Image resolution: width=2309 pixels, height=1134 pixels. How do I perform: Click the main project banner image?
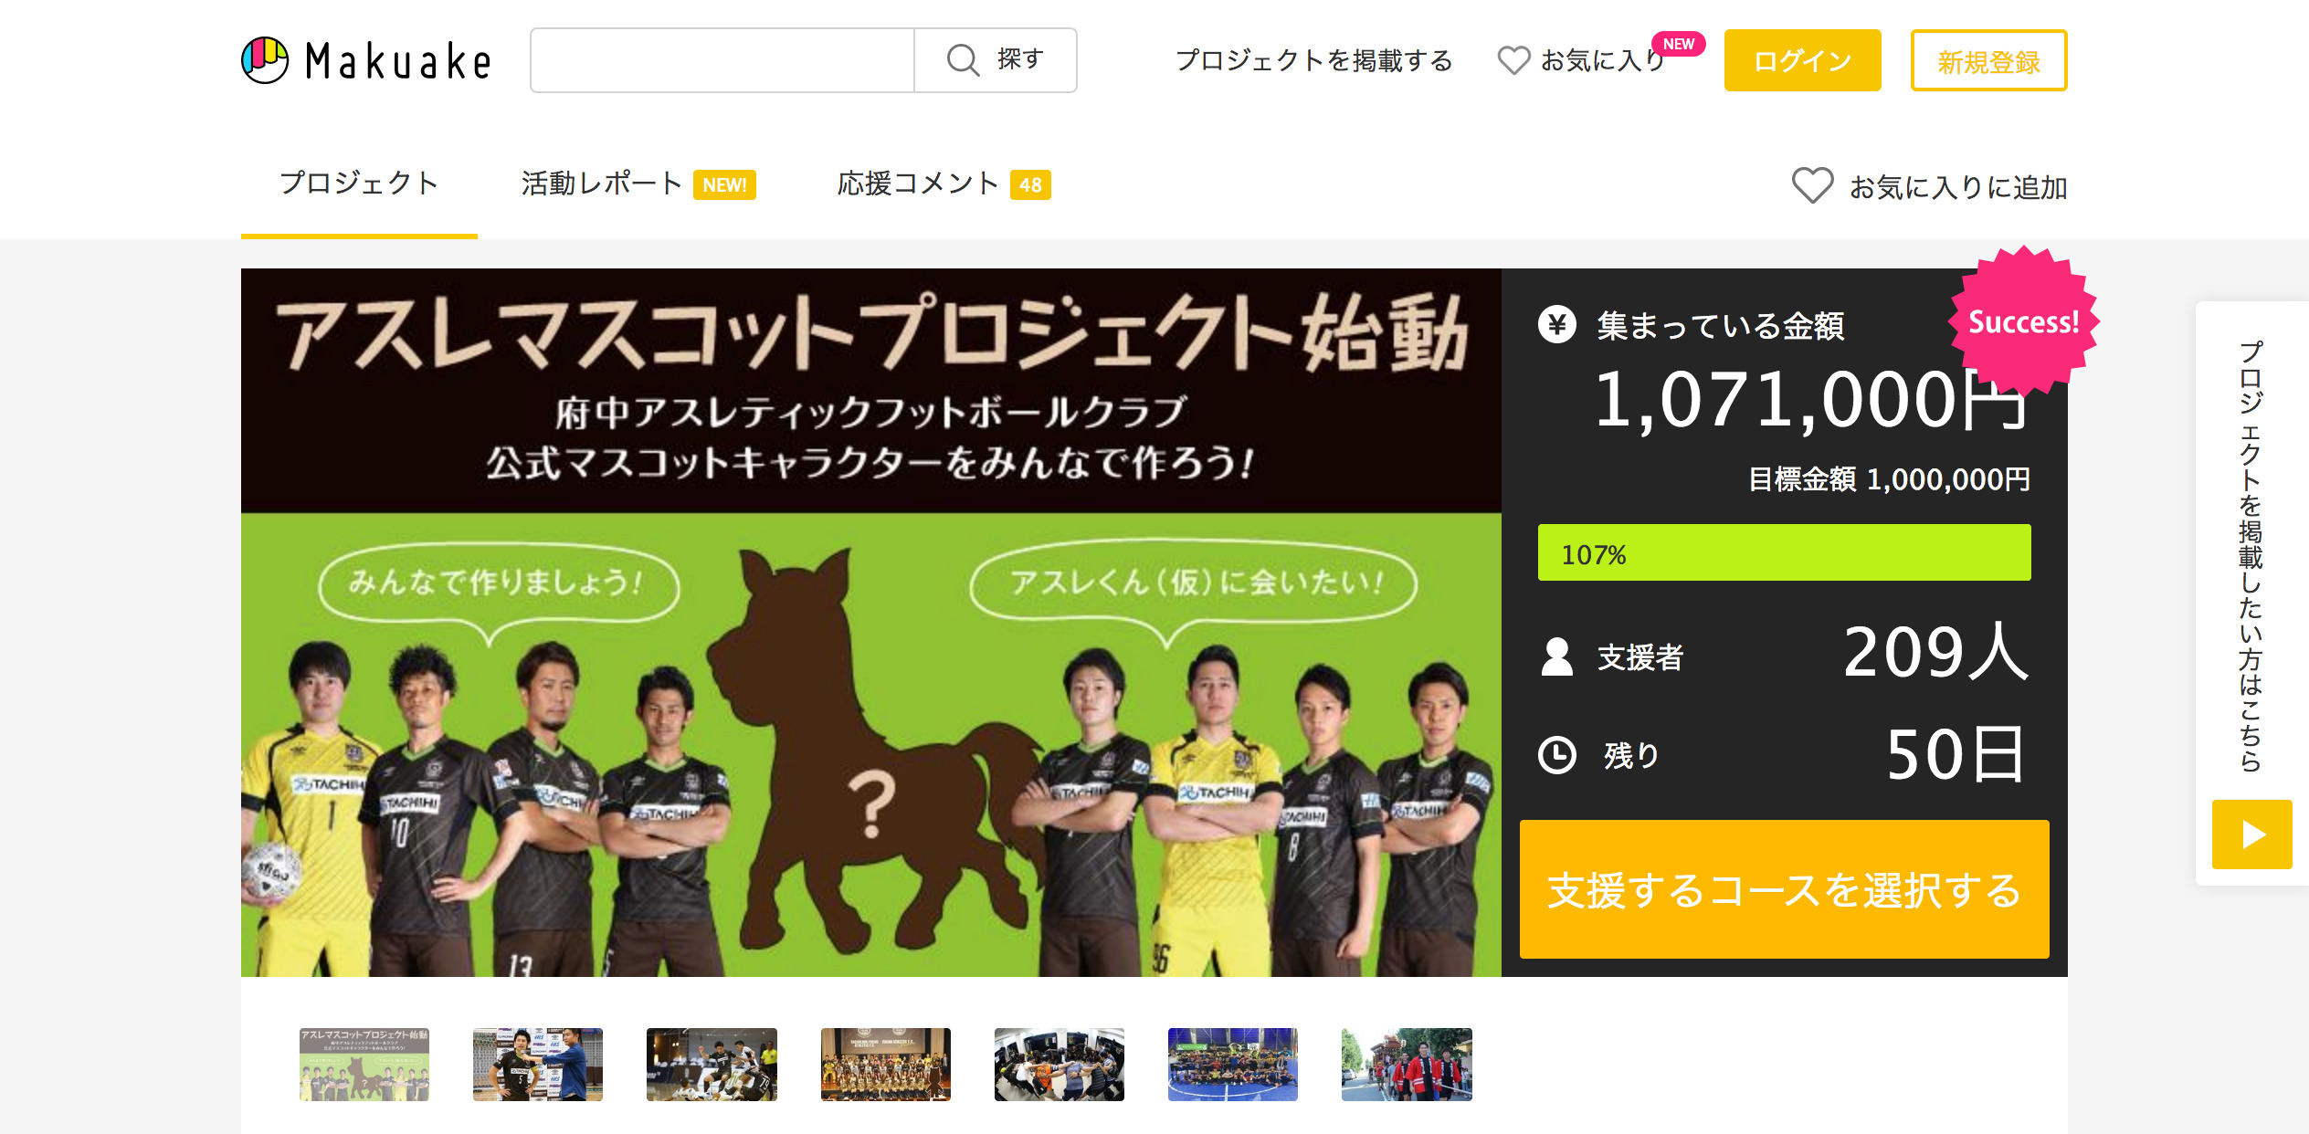click(x=870, y=622)
